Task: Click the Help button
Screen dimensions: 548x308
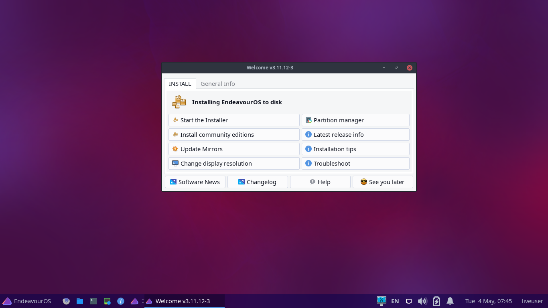Action: click(x=320, y=182)
